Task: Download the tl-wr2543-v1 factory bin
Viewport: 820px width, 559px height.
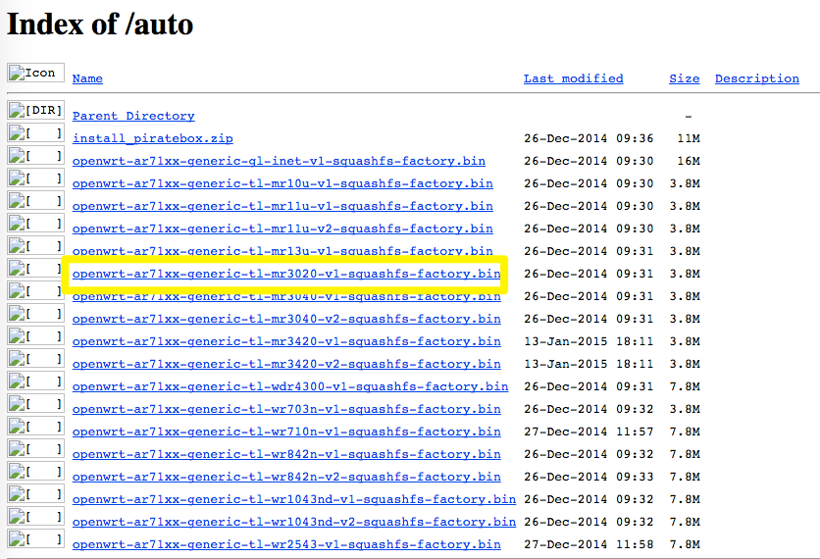Action: [x=286, y=544]
